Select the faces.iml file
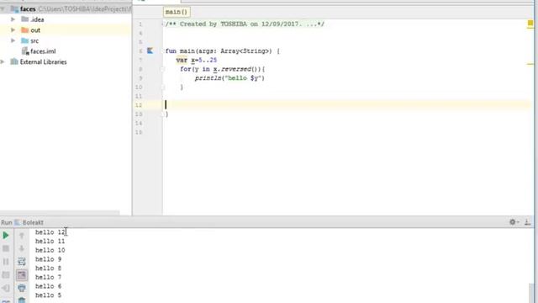538x303 pixels. click(x=43, y=51)
